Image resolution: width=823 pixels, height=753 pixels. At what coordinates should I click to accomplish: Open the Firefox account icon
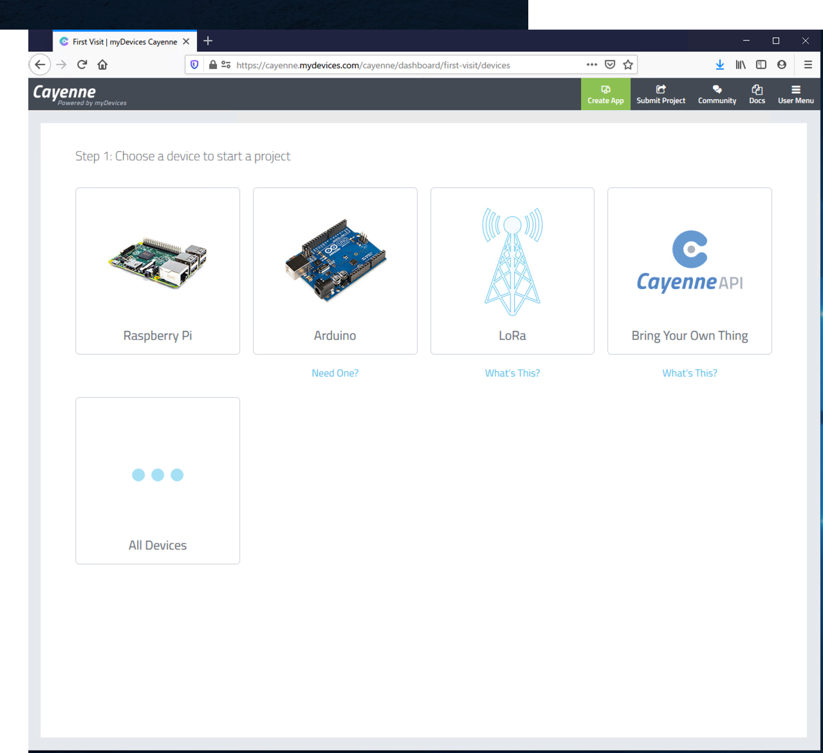[782, 64]
